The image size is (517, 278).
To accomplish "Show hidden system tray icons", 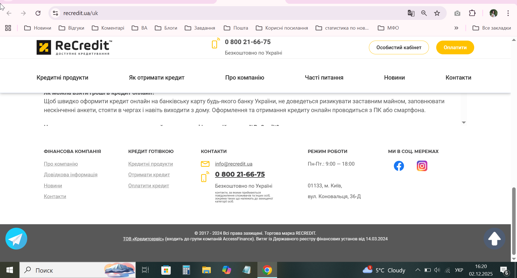I will pyautogui.click(x=418, y=270).
